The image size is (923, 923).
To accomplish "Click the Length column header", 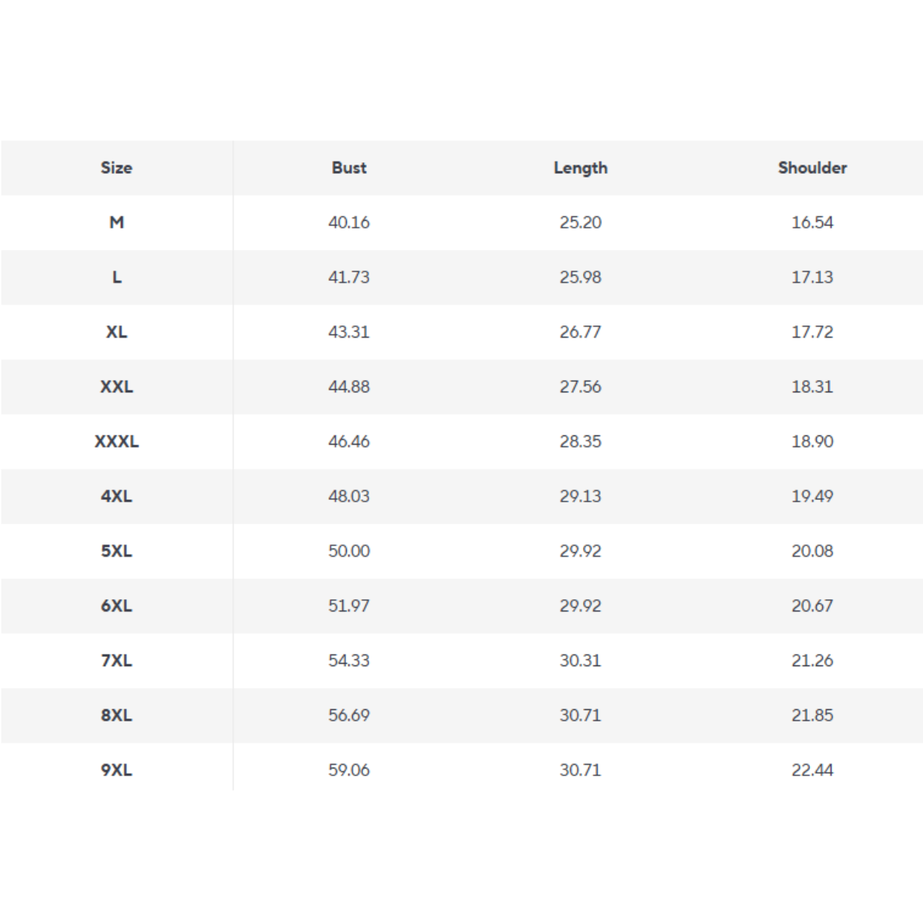I will coord(581,168).
